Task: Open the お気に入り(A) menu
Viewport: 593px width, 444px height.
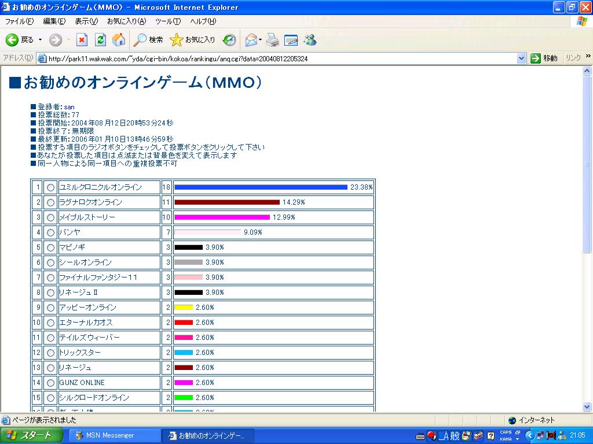Action: pyautogui.click(x=126, y=21)
